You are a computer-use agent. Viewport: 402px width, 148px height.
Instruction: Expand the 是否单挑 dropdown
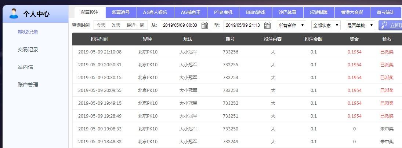click(x=360, y=25)
